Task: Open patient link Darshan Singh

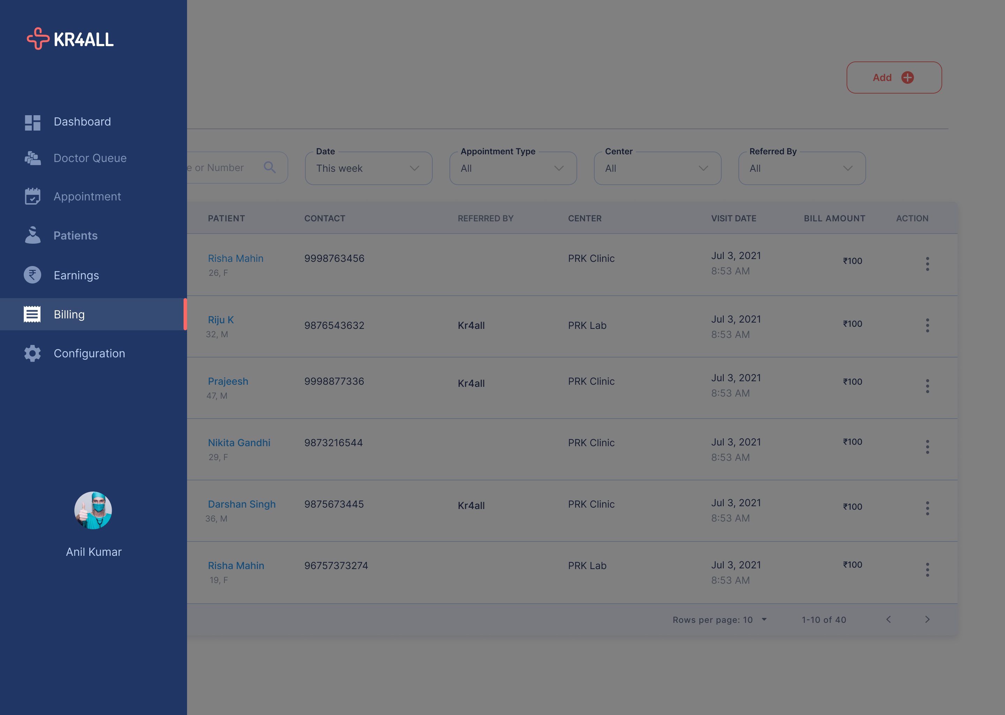Action: point(241,504)
